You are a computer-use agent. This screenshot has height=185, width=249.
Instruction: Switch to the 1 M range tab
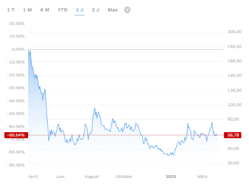[27, 10]
